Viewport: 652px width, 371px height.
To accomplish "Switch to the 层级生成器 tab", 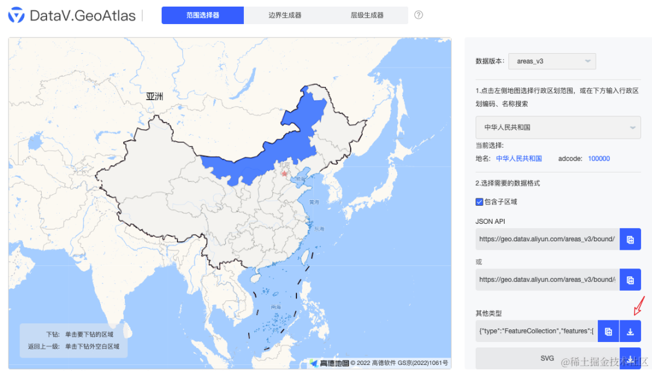I will 367,15.
